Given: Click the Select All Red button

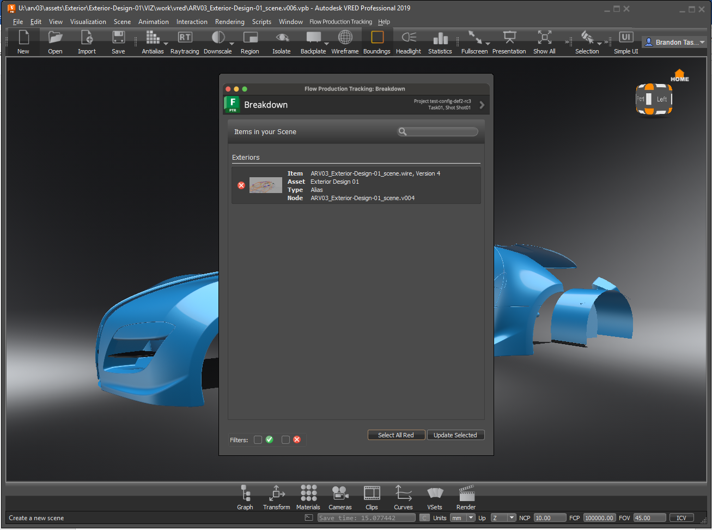Looking at the screenshot, I should tap(396, 435).
